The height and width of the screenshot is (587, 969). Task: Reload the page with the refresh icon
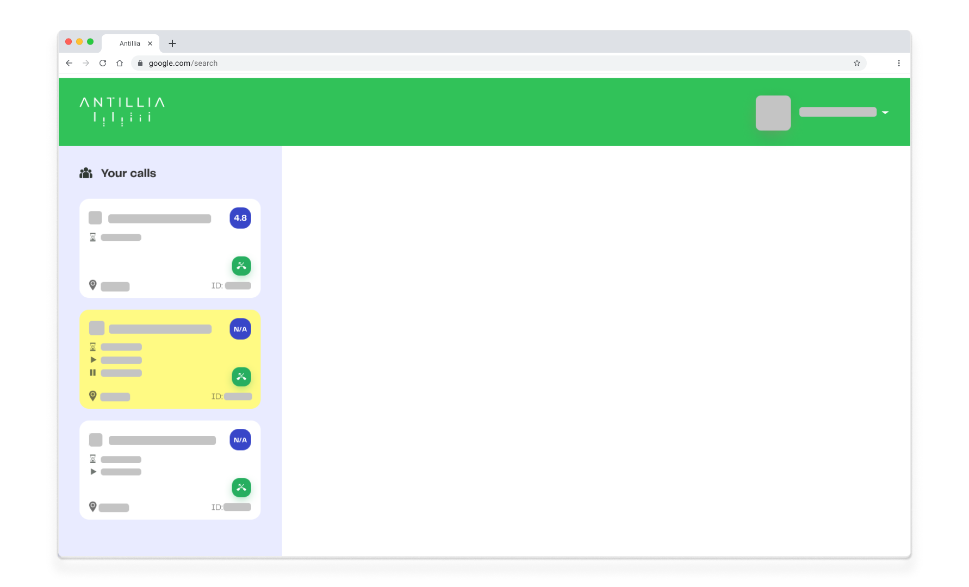pyautogui.click(x=103, y=63)
